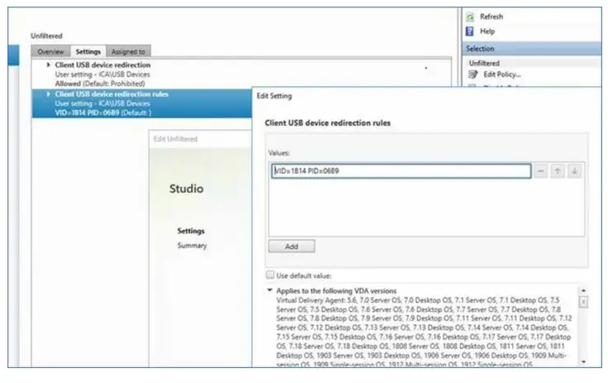Click the Edit Setting dialog title
This screenshot has height=383, width=608.
(274, 96)
